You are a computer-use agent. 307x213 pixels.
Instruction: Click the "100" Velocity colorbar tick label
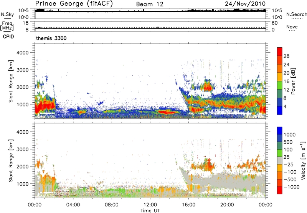coord(288,150)
